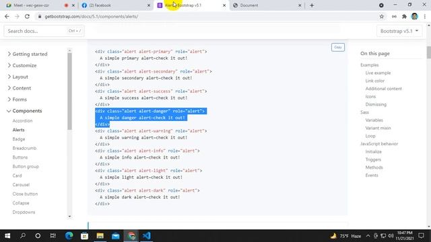
Task: Expand the Forms section
Action: click(17, 99)
